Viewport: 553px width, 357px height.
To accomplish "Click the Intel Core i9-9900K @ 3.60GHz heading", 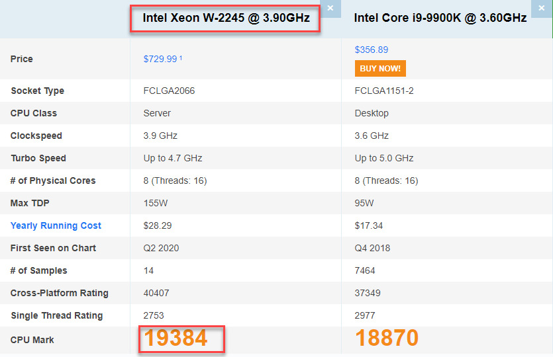I will pos(440,18).
